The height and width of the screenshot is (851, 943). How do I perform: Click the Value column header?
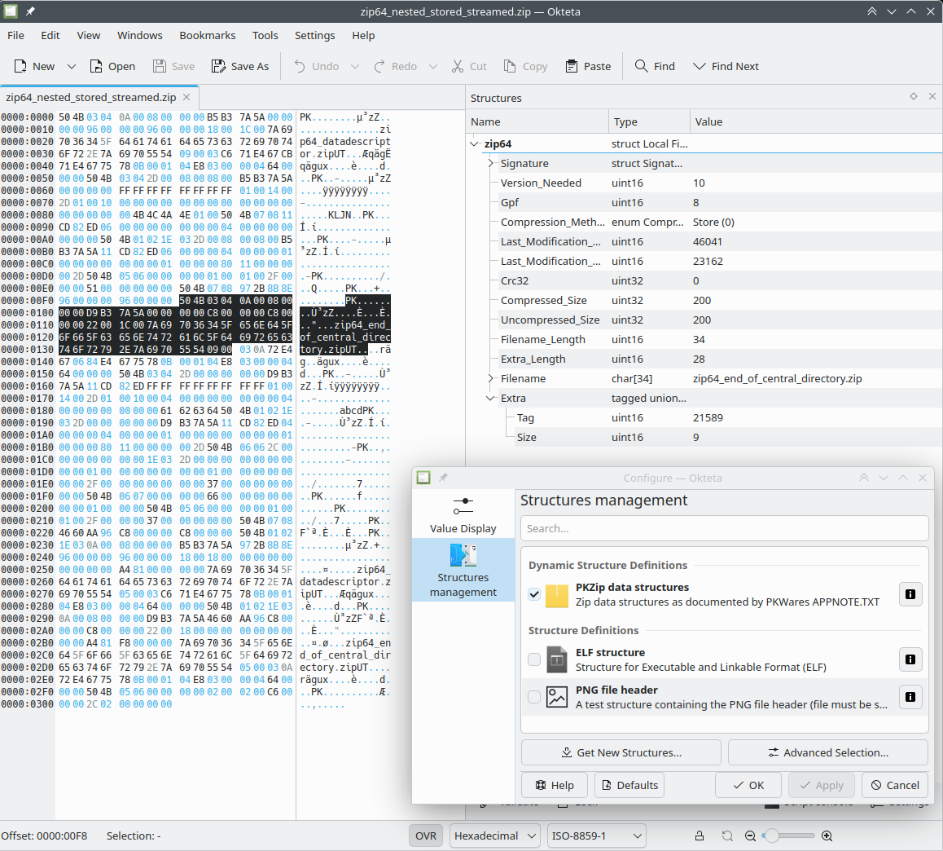pyautogui.click(x=816, y=121)
